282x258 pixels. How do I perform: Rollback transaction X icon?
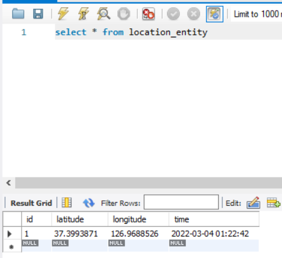click(194, 14)
